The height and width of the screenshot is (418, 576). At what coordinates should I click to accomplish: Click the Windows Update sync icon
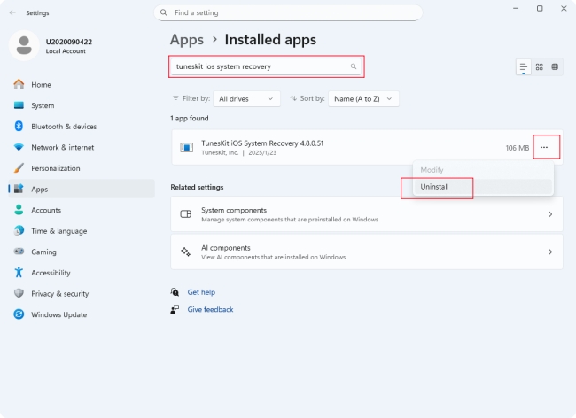[19, 314]
